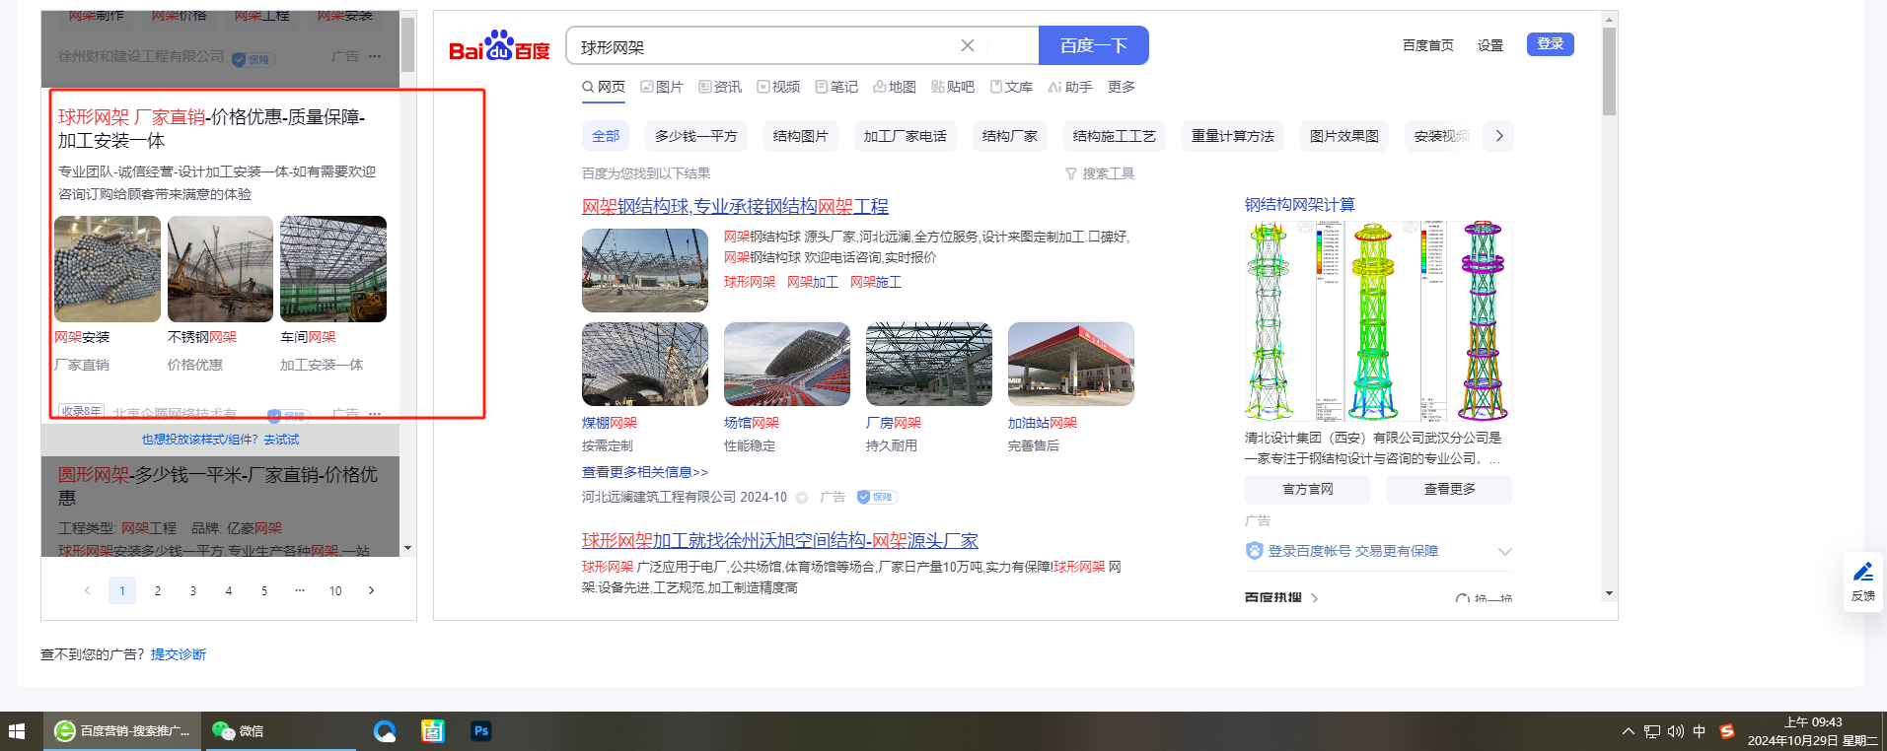This screenshot has height=751, width=1887.
Task: Show hidden system tray icons
Action: click(x=1628, y=731)
